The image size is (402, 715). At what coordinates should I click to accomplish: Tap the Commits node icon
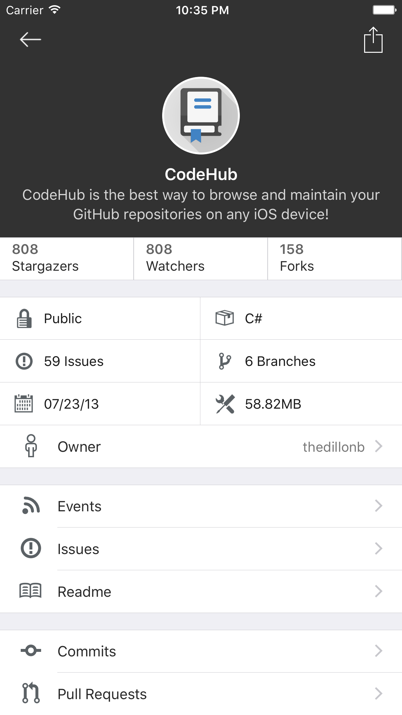[x=31, y=651]
